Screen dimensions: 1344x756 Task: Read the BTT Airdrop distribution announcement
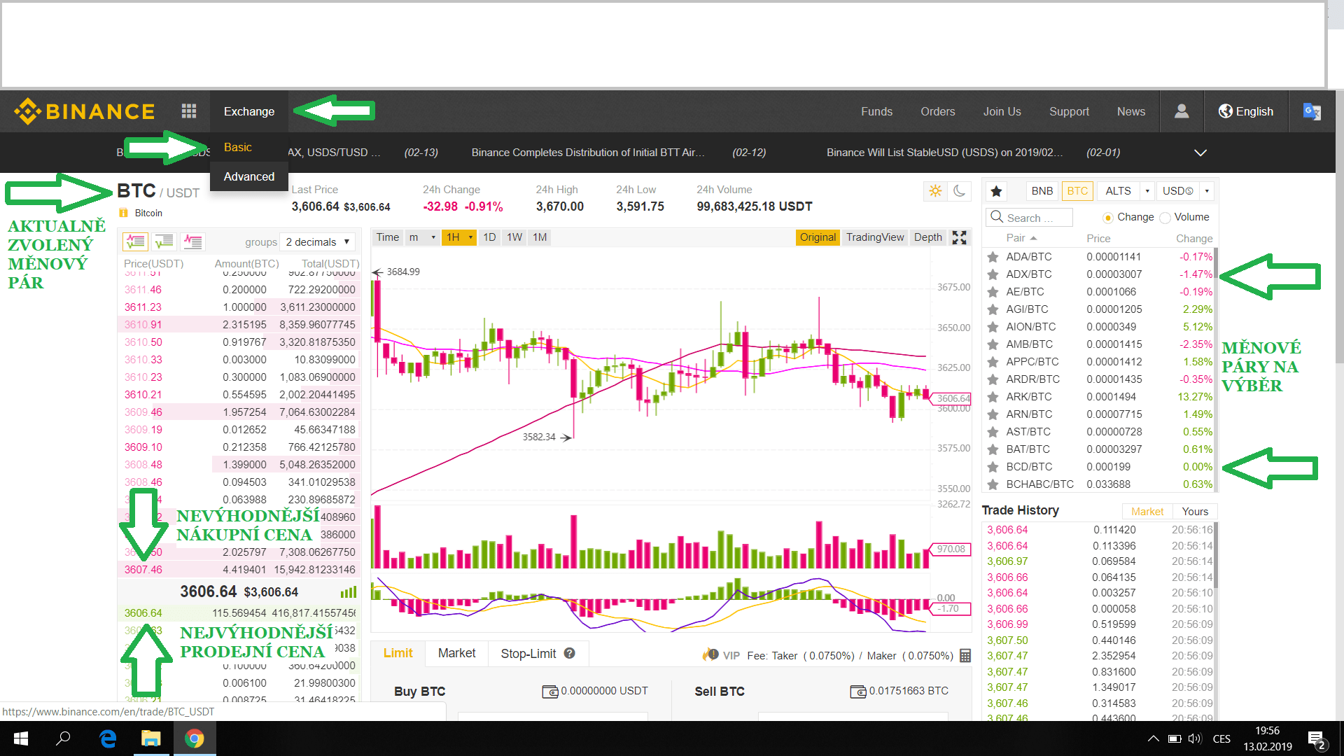point(588,153)
